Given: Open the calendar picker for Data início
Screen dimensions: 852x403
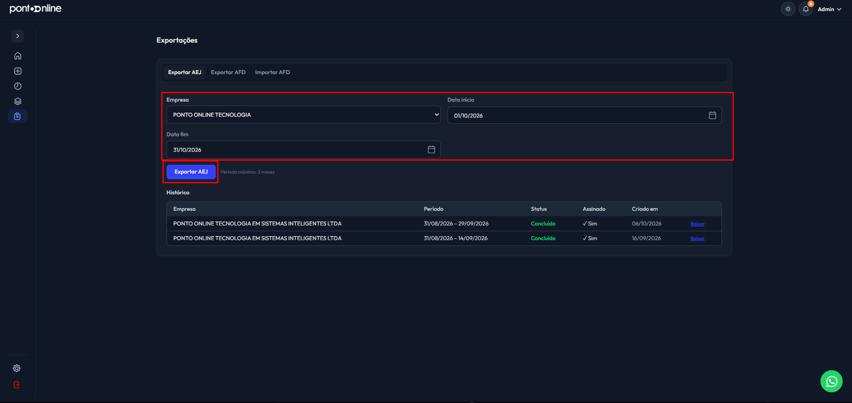Looking at the screenshot, I should coord(712,116).
